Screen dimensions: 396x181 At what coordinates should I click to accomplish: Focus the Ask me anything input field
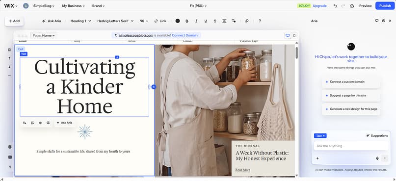coord(351,146)
